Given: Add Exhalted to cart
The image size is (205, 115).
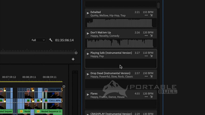Looking at the screenshot, I should click(x=151, y=15).
